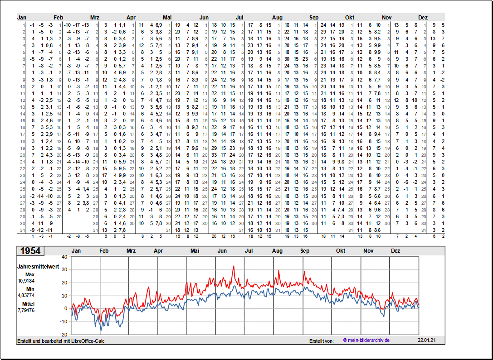
Task: Click the Jun label above the chart
Action: (x=222, y=251)
